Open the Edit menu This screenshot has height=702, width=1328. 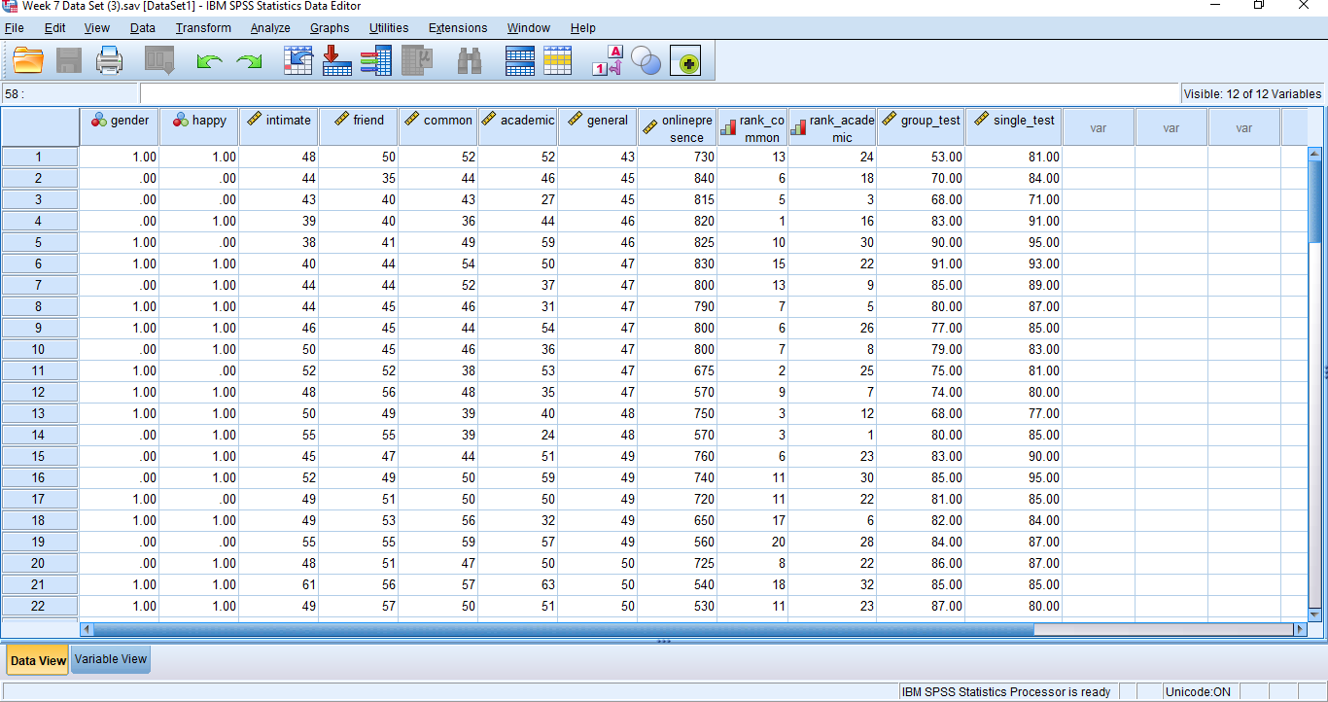point(54,28)
